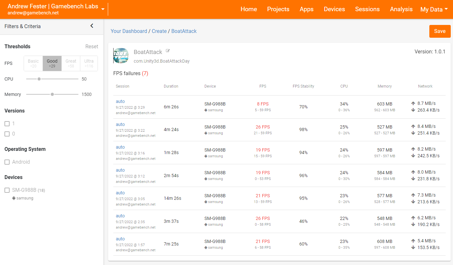Click download arrow icon beside 190.2 KB/s
The height and width of the screenshot is (265, 453).
point(413,224)
